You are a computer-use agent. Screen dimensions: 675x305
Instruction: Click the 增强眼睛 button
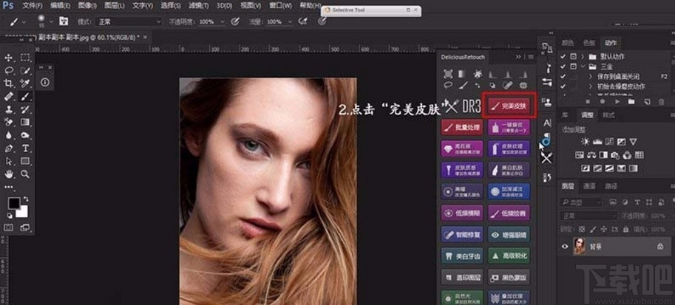point(509,234)
